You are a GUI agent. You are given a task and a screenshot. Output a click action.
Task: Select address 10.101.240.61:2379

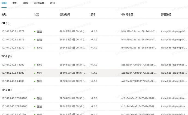coord(13,31)
